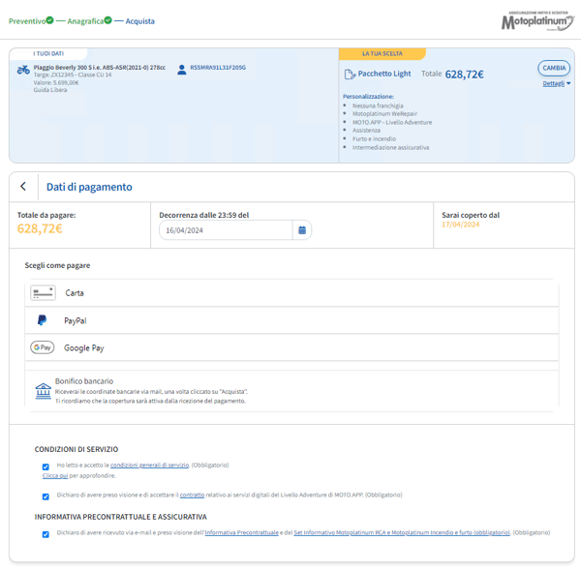
Task: Click the CAMBIA button
Action: pyautogui.click(x=554, y=68)
